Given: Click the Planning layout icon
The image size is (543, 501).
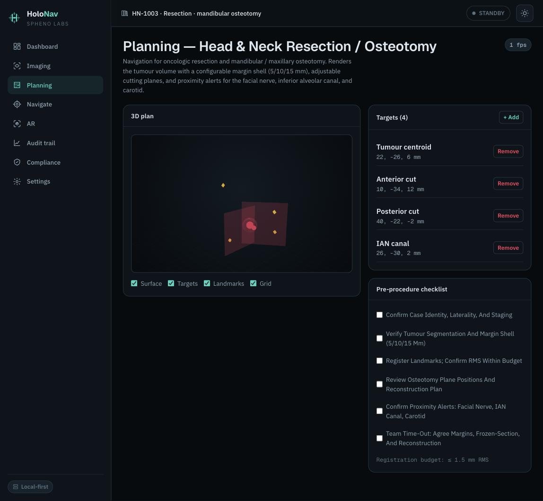Looking at the screenshot, I should (17, 85).
